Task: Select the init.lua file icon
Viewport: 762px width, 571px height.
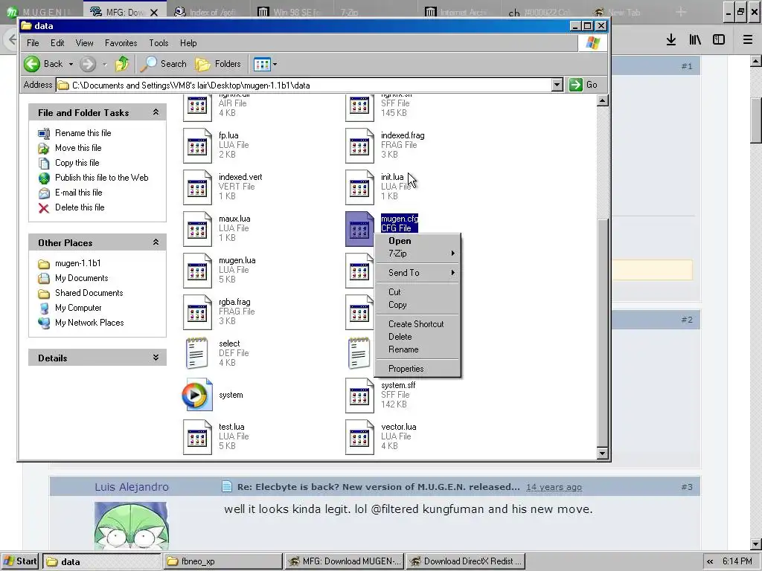Action: pyautogui.click(x=359, y=187)
